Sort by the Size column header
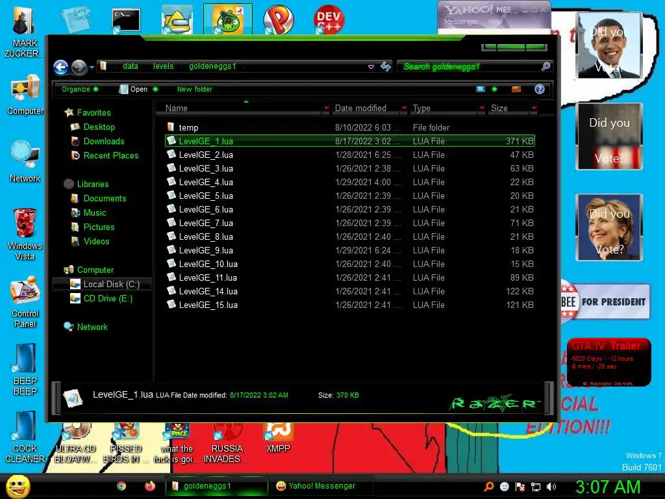 point(508,109)
